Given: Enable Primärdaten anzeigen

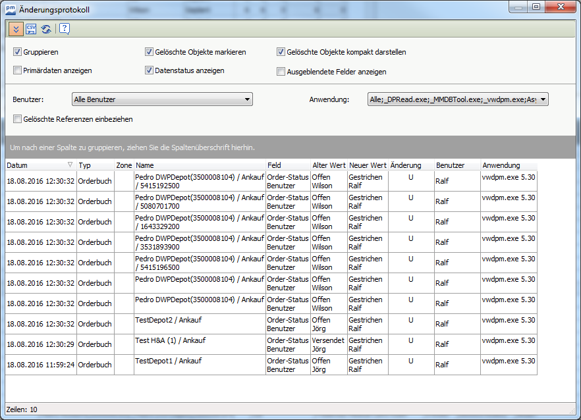Looking at the screenshot, I should click(x=18, y=70).
